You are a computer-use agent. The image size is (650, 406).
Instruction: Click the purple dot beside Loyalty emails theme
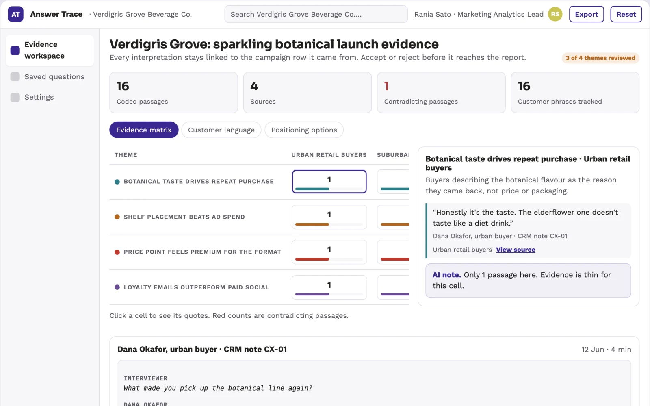(117, 287)
